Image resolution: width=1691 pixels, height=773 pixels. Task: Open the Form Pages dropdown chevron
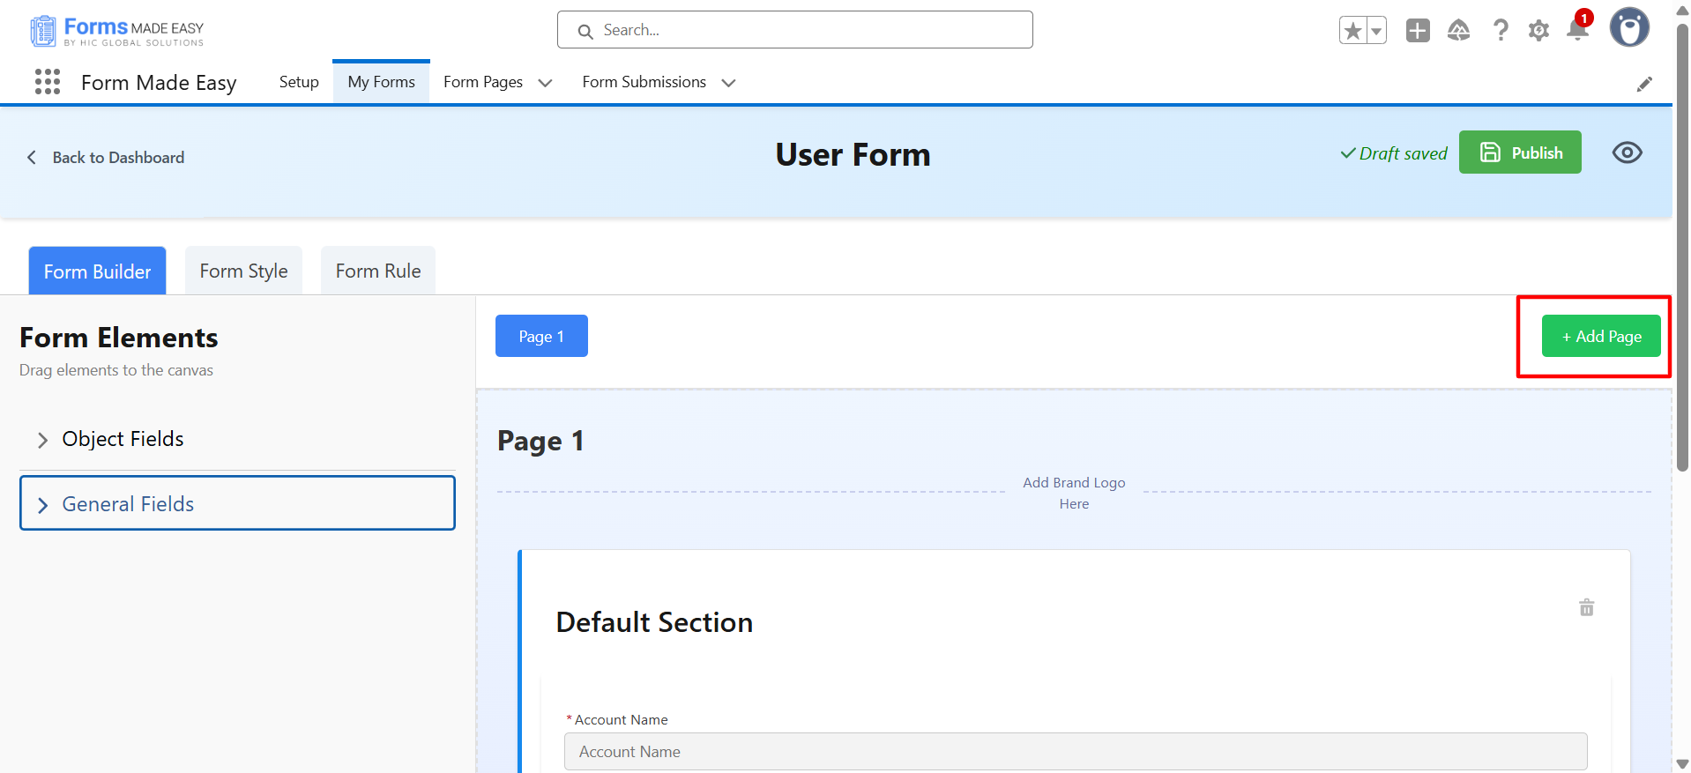545,83
